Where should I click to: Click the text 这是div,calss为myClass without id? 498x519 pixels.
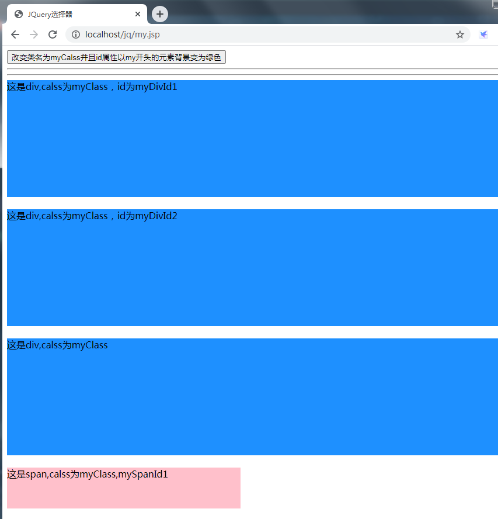pyautogui.click(x=57, y=345)
